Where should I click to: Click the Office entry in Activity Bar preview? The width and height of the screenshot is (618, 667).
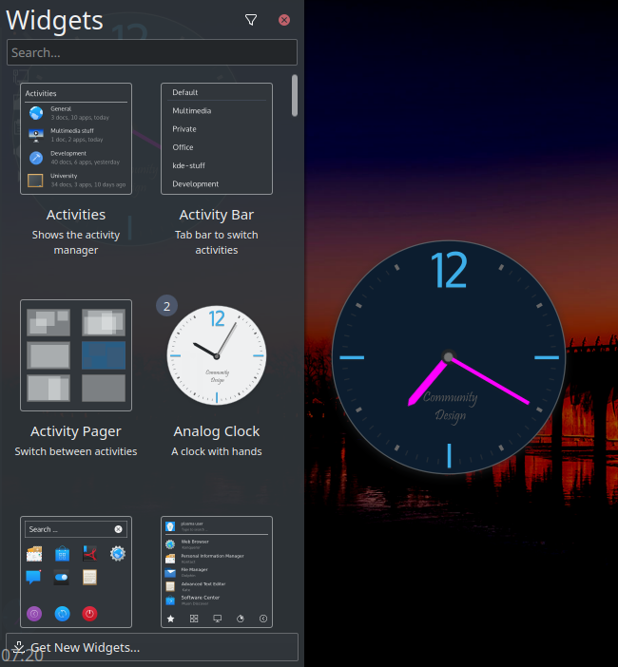[183, 147]
